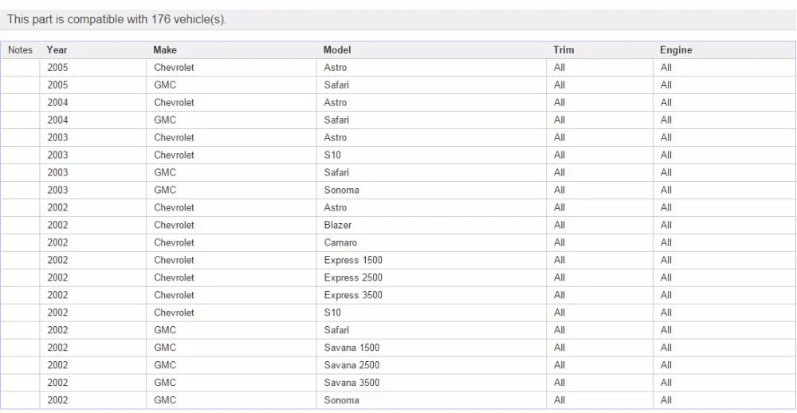Image resolution: width=797 pixels, height=413 pixels.
Task: Click Safari in the 2002 row
Action: click(x=336, y=330)
